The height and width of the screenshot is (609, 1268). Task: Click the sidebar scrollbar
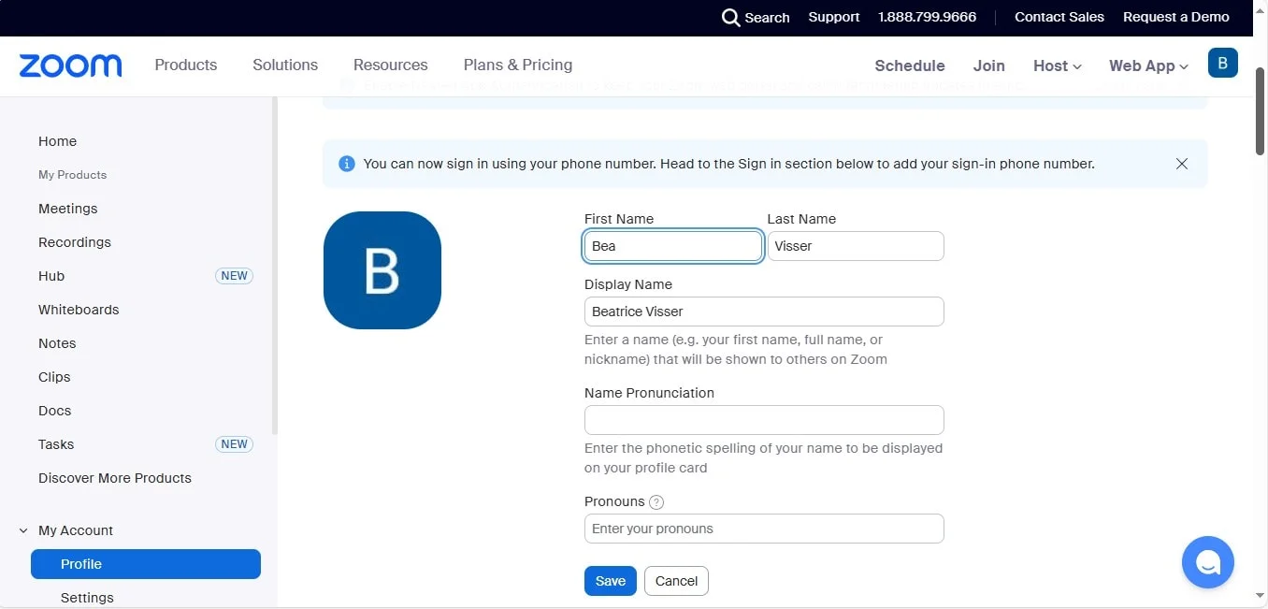click(x=274, y=267)
